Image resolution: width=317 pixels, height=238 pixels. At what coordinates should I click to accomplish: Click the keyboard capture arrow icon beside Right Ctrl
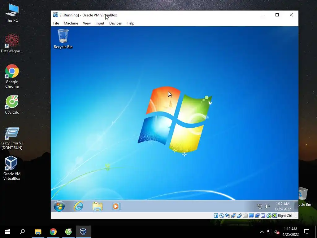point(275,216)
